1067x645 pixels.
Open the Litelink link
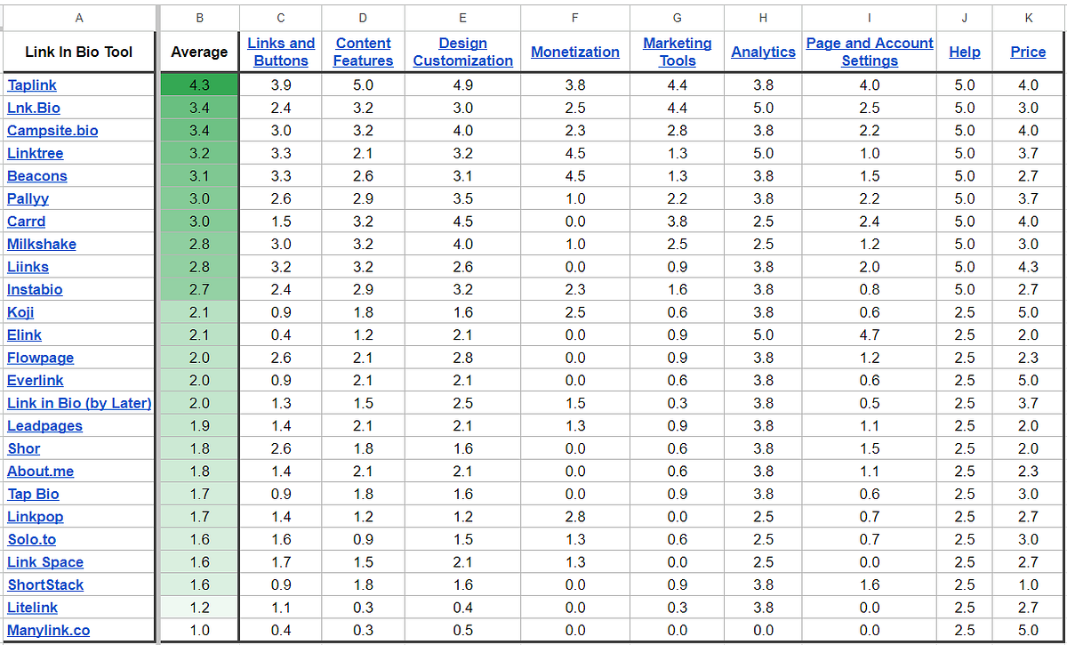pos(33,607)
